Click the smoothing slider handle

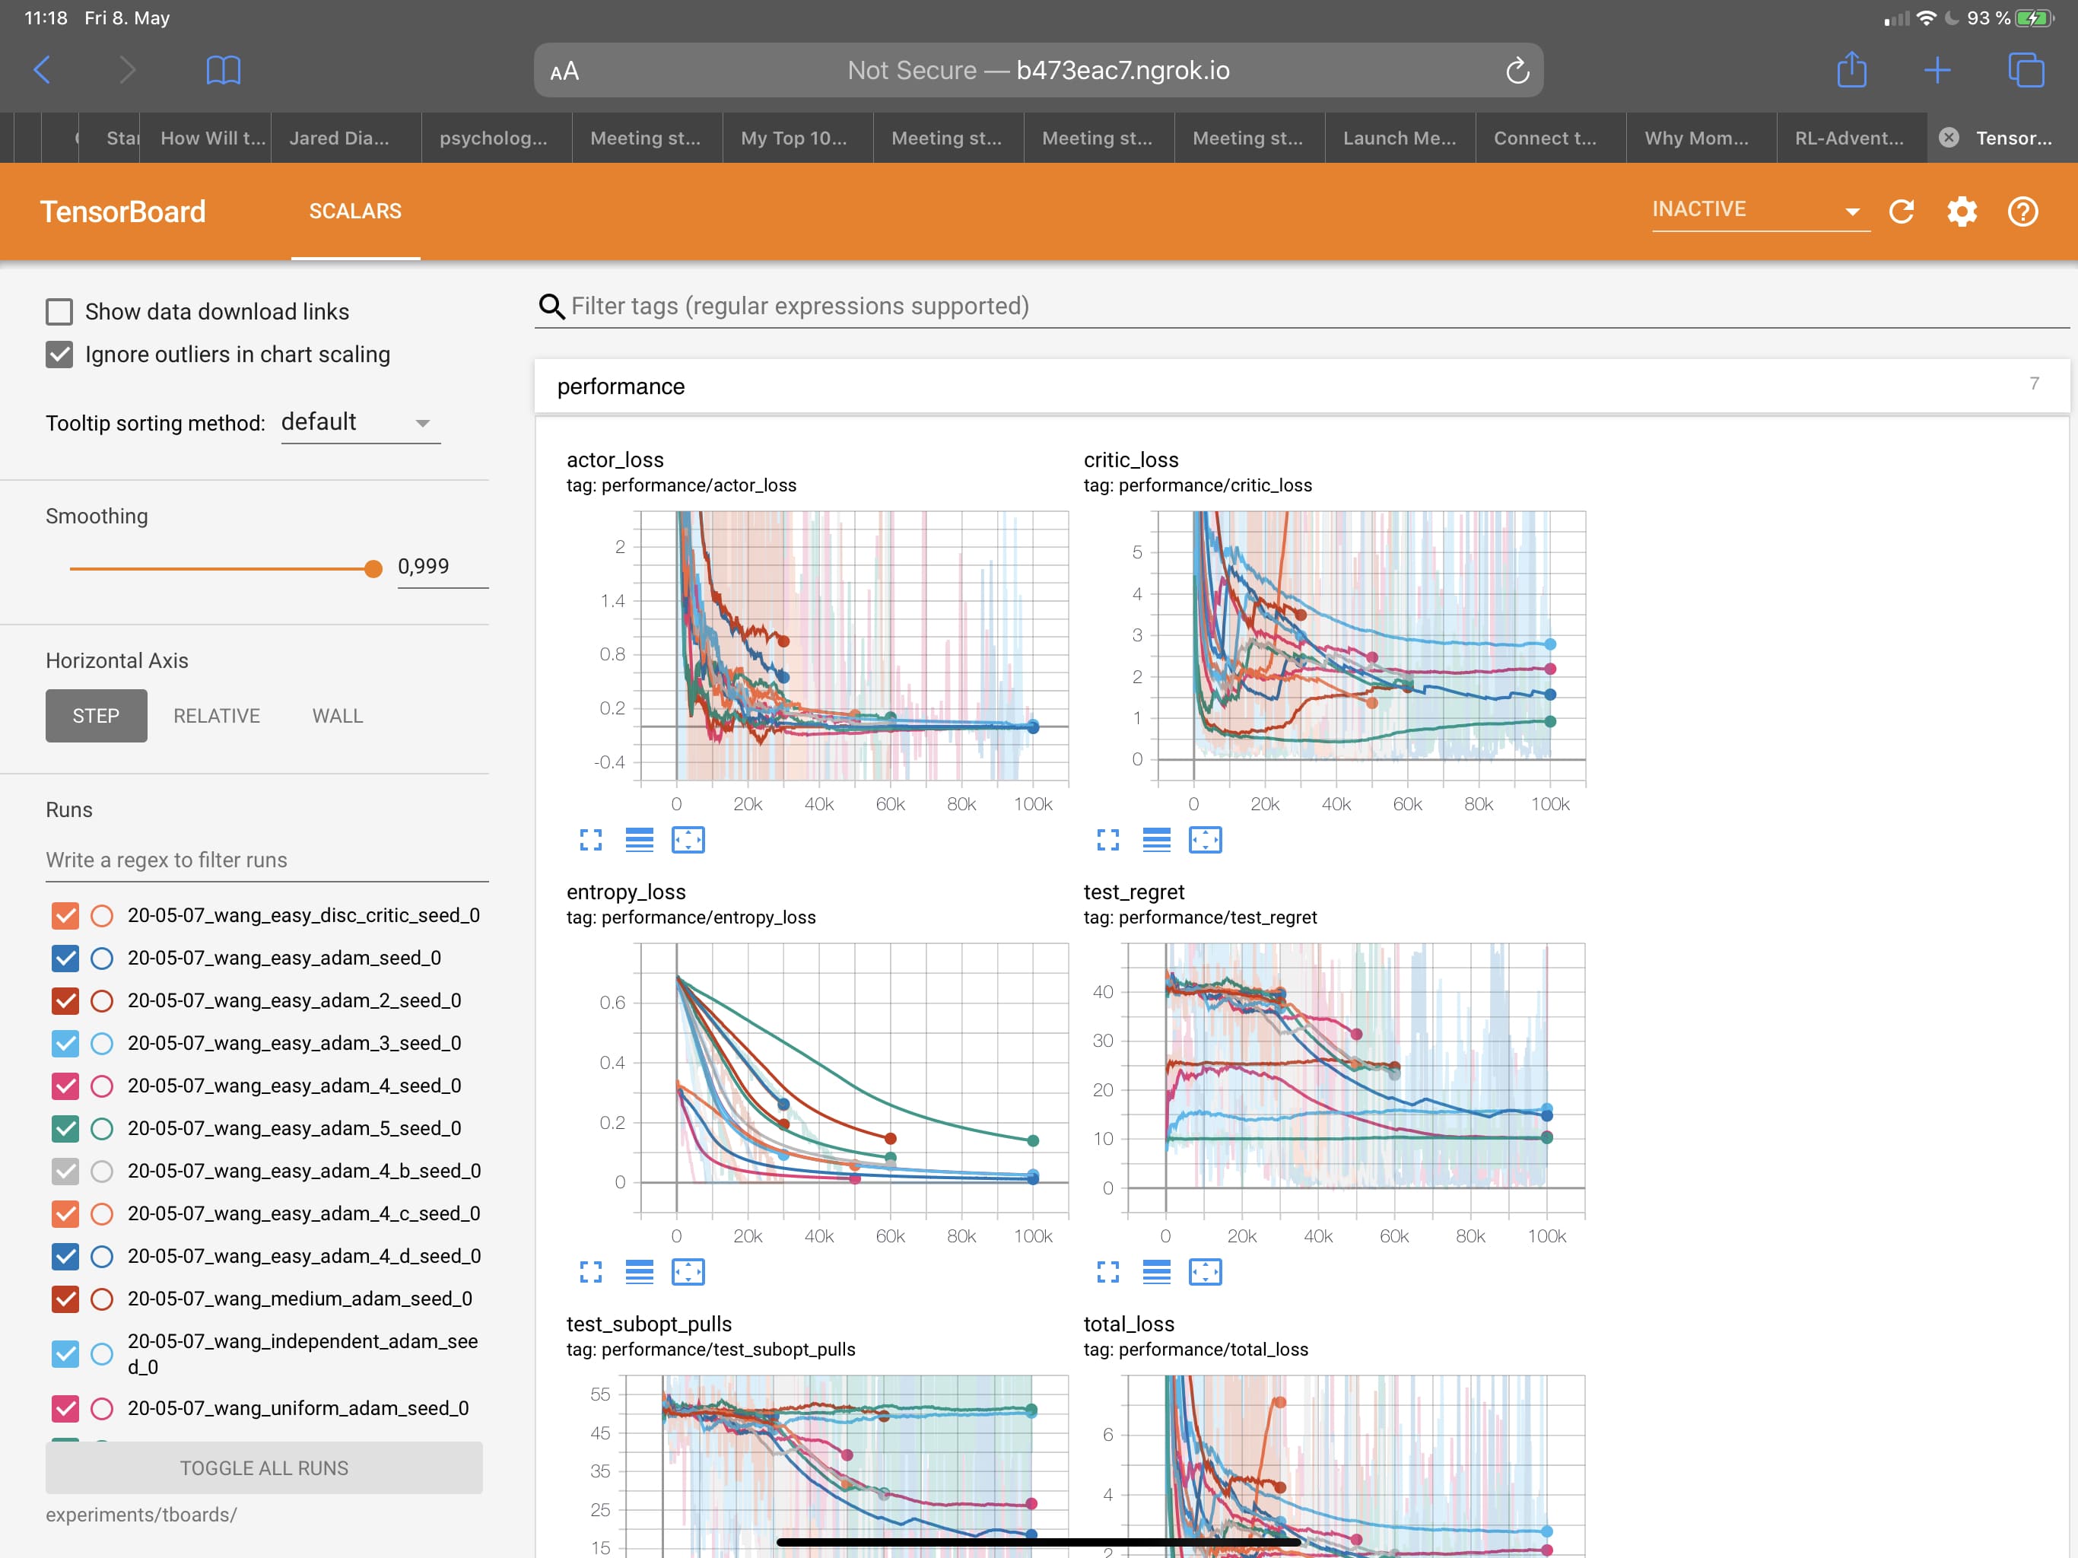pos(373,568)
